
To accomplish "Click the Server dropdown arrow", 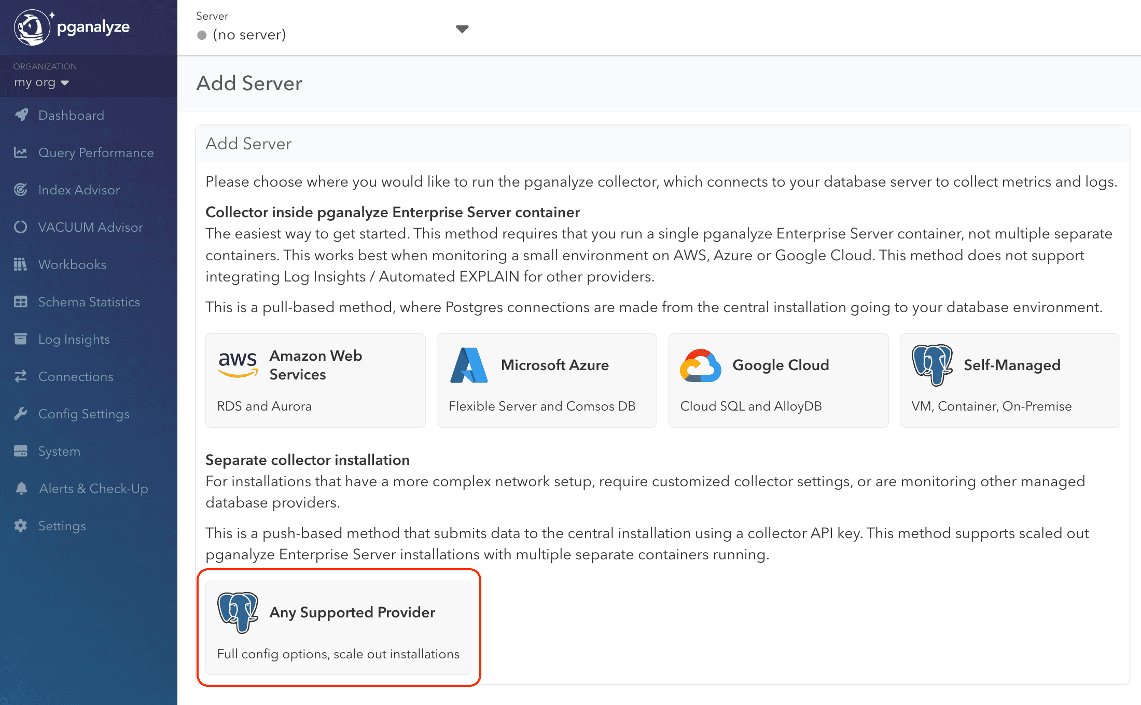I will coord(462,29).
